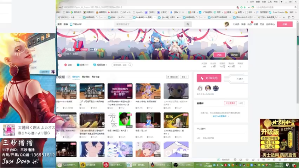Open the 雷电模拟器 taskbar item
The height and width of the screenshot is (168, 299).
point(90,165)
